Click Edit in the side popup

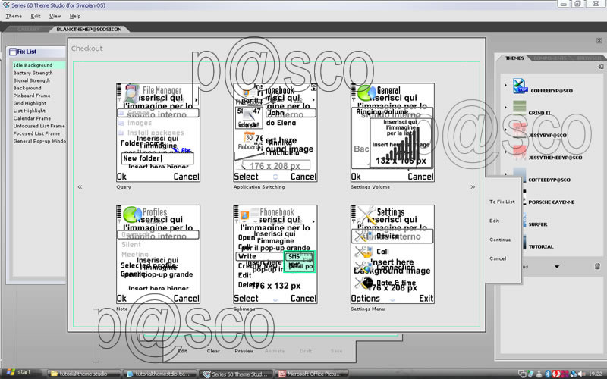pyautogui.click(x=494, y=221)
